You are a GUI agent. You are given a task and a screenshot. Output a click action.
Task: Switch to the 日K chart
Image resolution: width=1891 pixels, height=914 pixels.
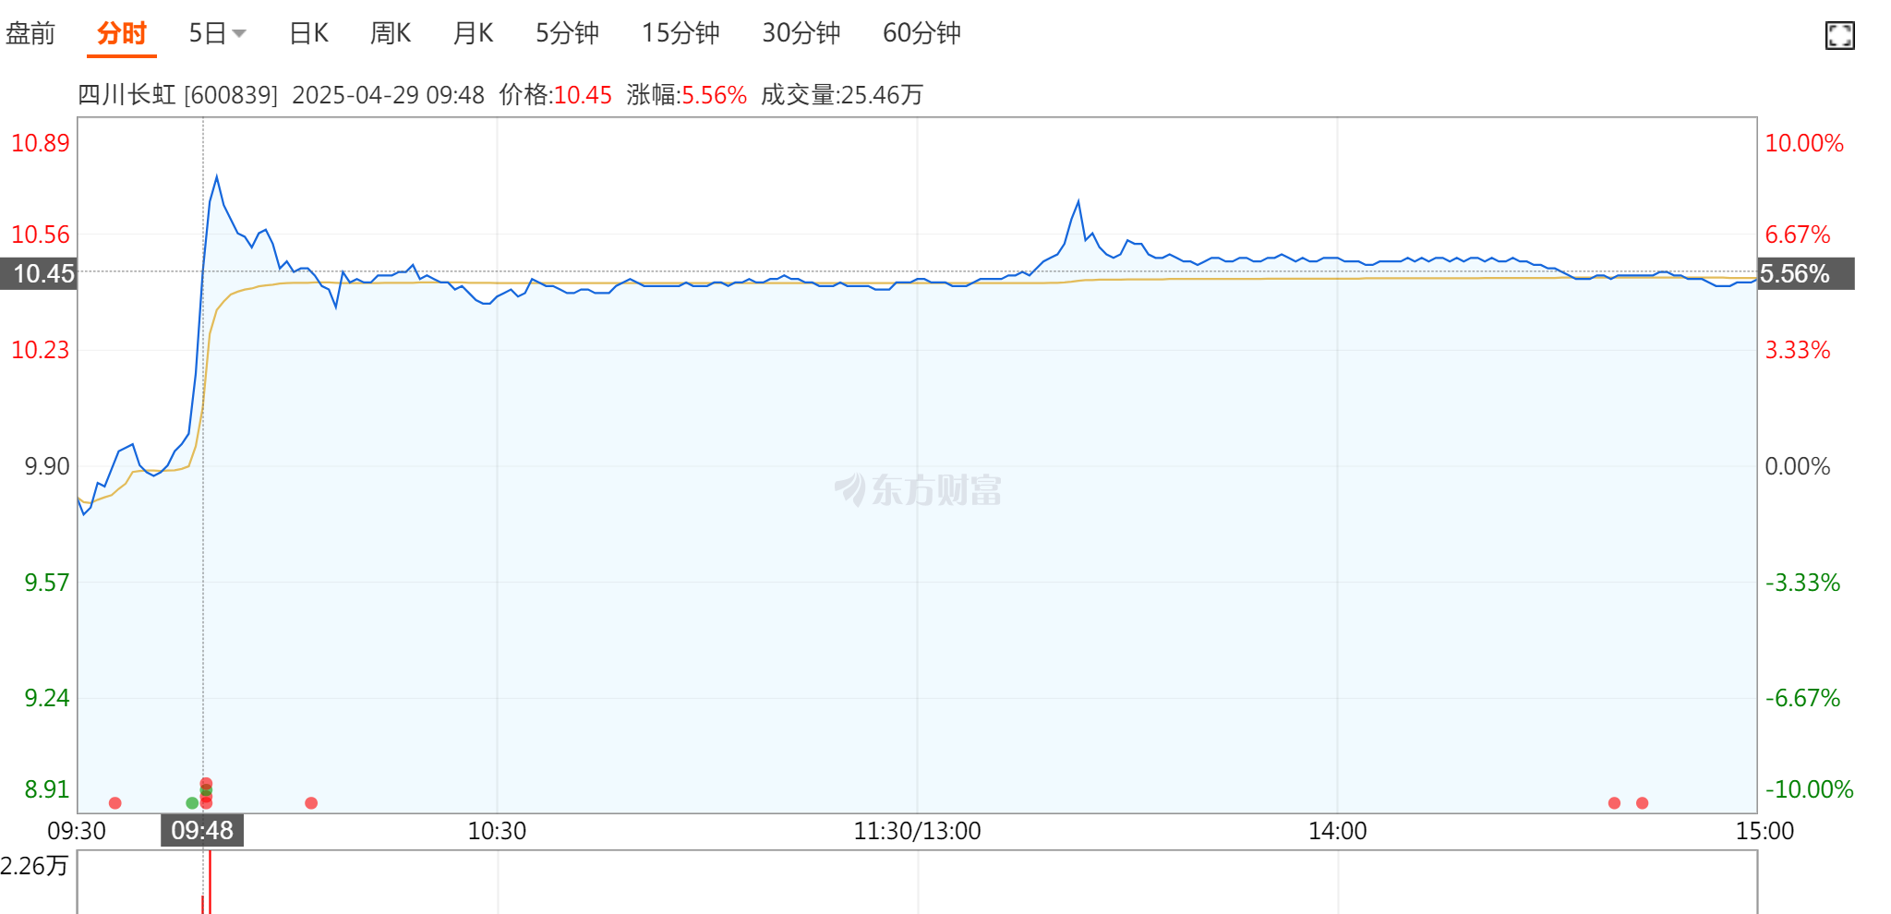(x=309, y=33)
